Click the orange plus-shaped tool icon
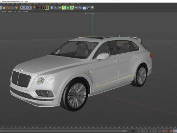 tap(16, 8)
